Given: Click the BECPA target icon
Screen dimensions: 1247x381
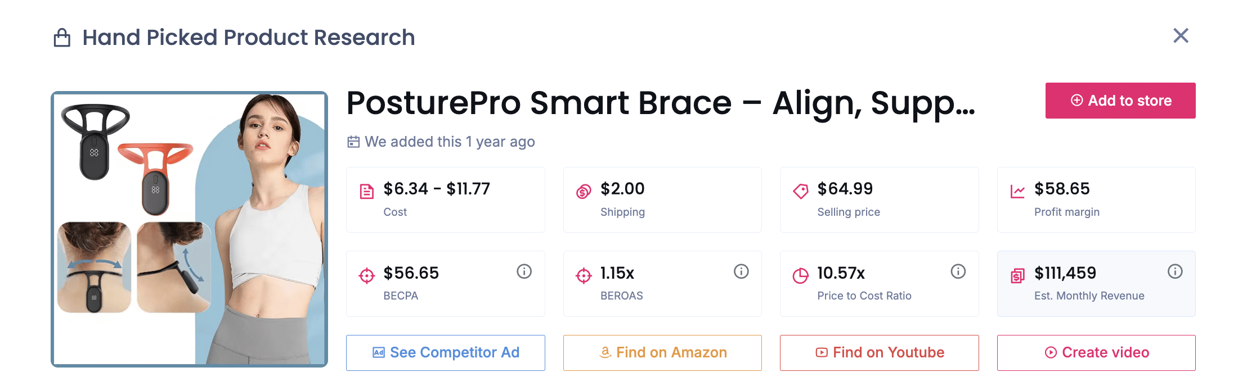Looking at the screenshot, I should coord(366,275).
